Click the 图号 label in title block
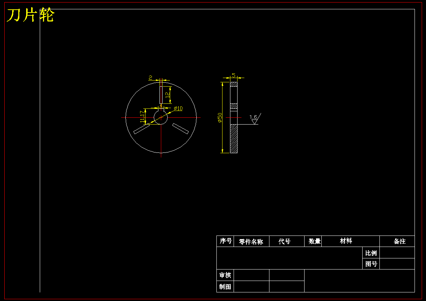 [371, 264]
